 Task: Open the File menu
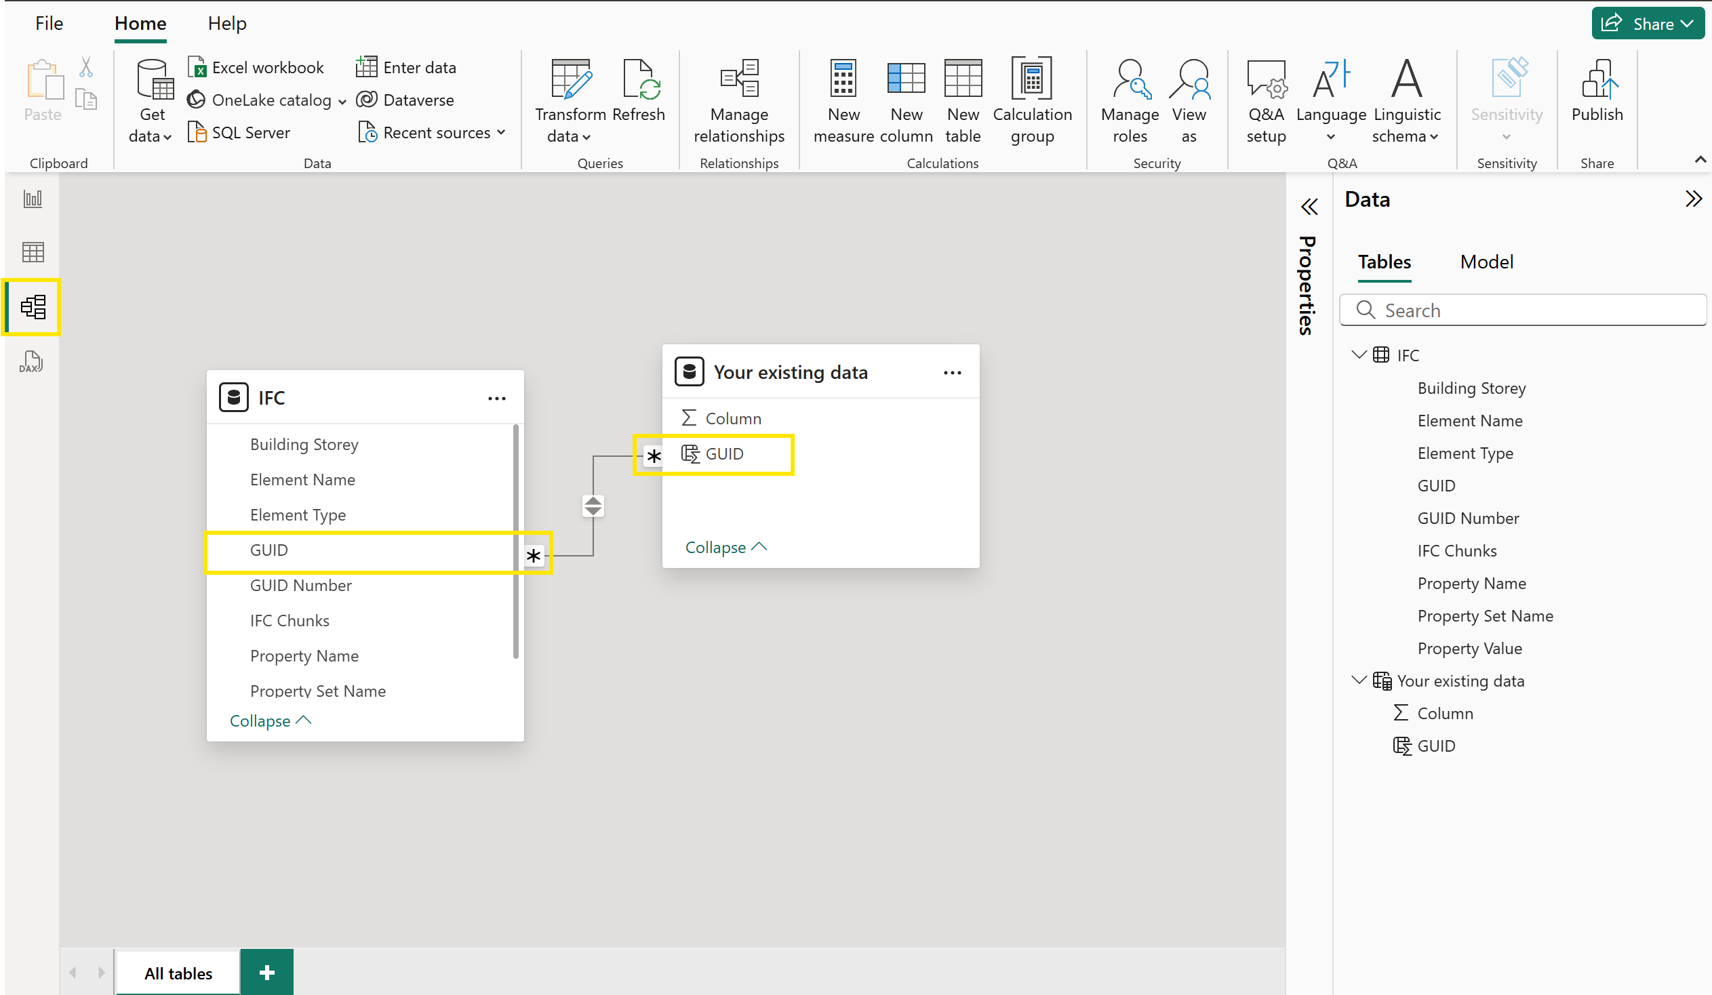tap(49, 23)
